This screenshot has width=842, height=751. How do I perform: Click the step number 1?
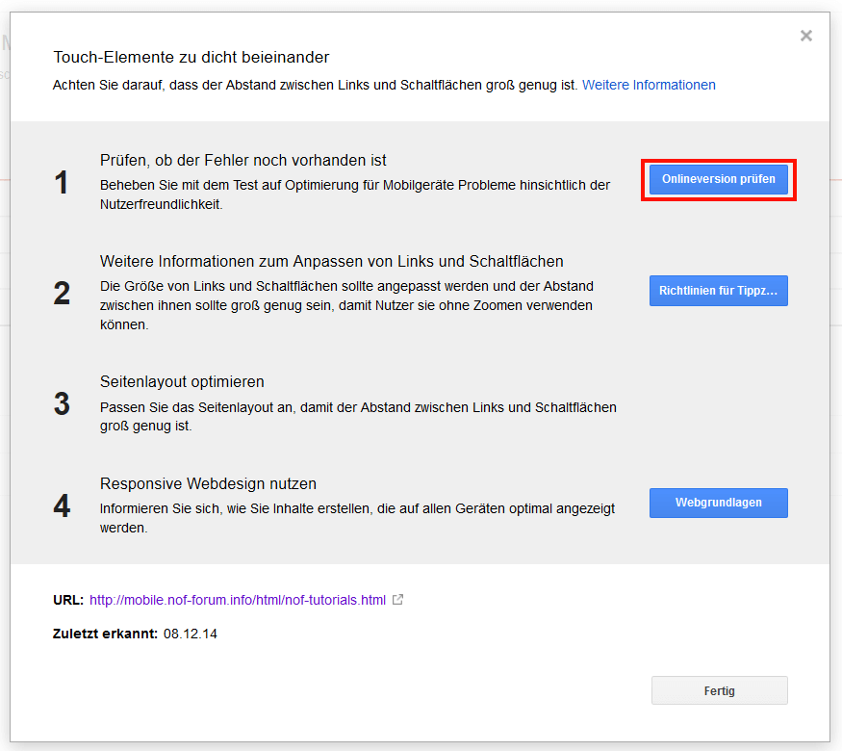tap(62, 183)
